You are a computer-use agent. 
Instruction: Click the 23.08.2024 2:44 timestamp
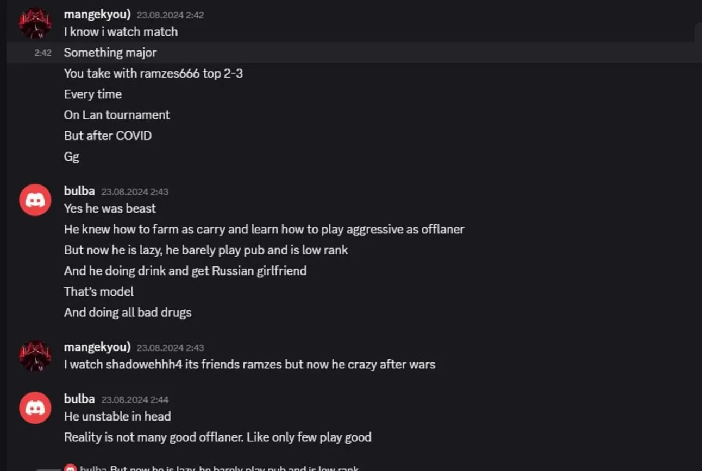135,400
